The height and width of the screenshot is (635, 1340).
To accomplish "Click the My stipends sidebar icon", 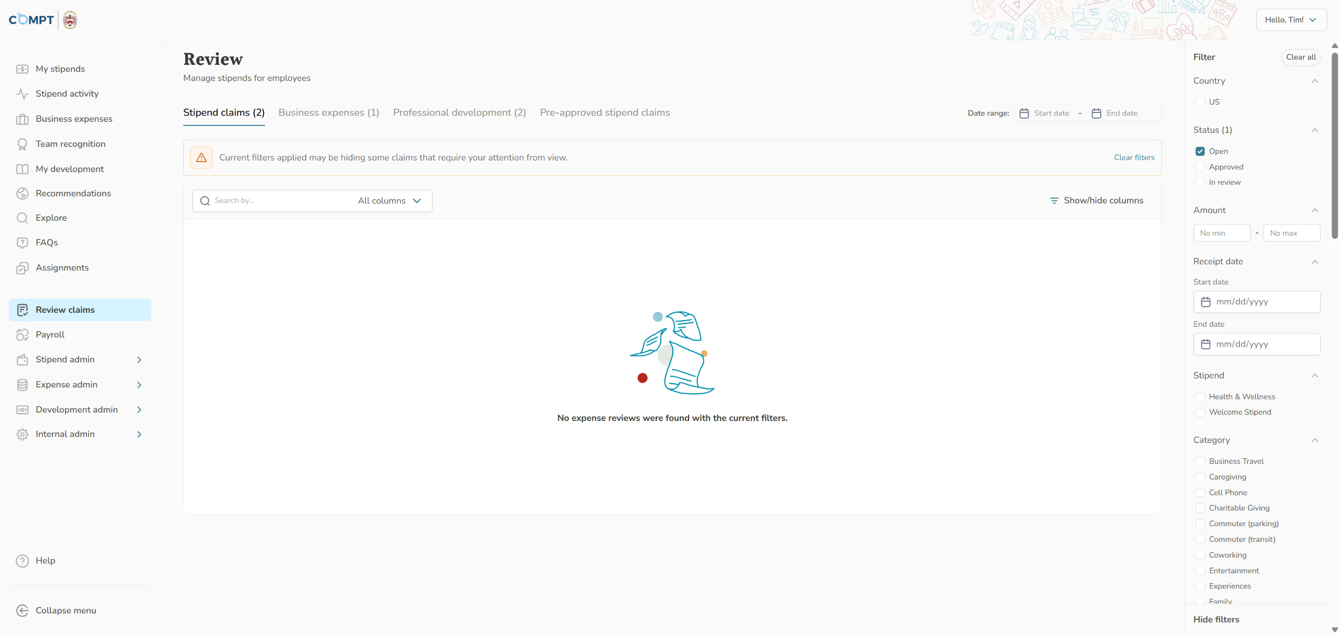I will (x=22, y=69).
